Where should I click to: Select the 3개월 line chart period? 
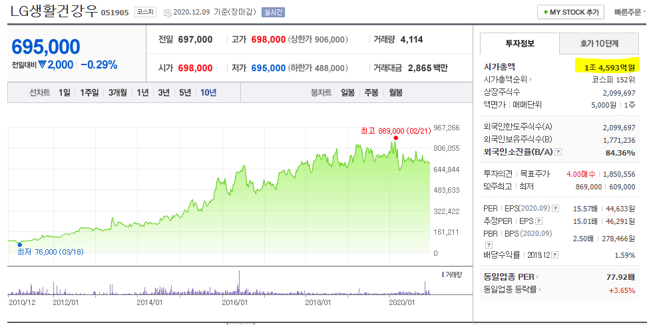[x=118, y=92]
